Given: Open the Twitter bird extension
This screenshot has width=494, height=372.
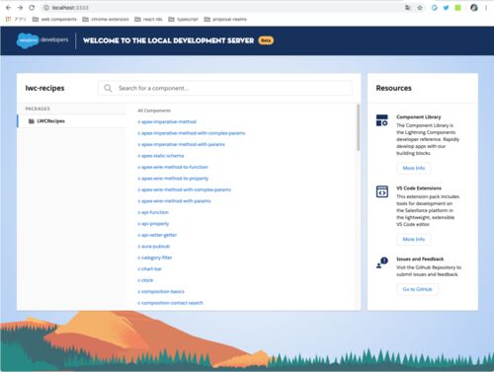Looking at the screenshot, I should [x=446, y=8].
